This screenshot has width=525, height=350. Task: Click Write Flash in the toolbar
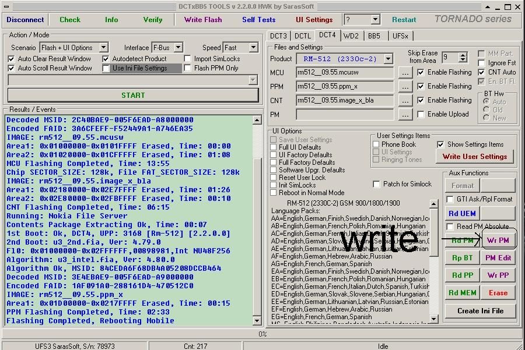pos(203,20)
